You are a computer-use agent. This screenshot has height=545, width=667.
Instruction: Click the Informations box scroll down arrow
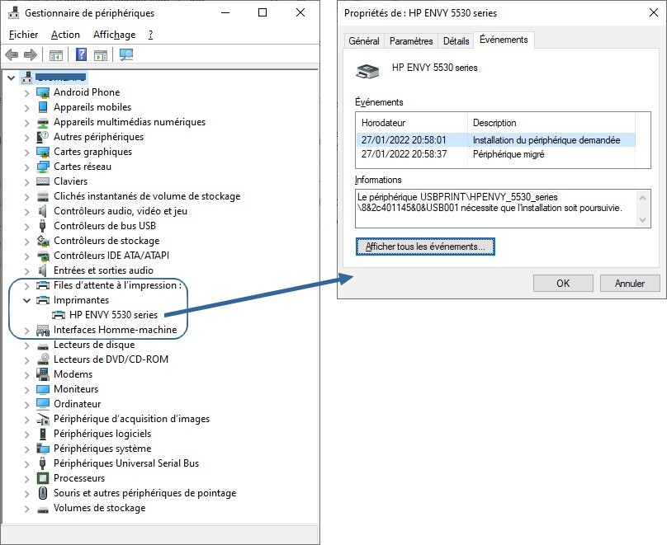click(x=643, y=220)
